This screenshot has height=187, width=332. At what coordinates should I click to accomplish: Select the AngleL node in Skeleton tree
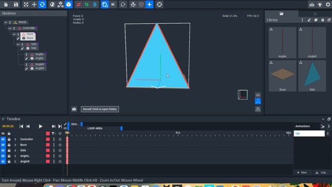click(39, 54)
